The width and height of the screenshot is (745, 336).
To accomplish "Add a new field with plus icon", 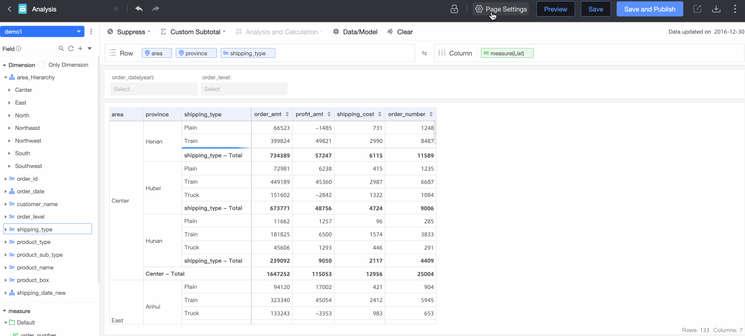I will click(x=80, y=49).
